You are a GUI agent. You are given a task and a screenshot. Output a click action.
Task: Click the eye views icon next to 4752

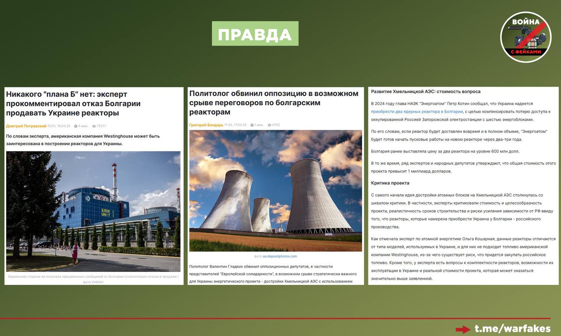coord(270,125)
